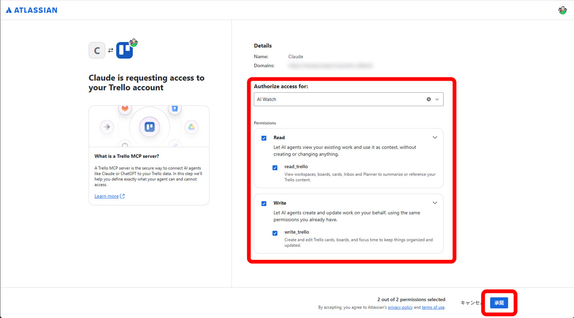Collapse the Read permission section
The width and height of the screenshot is (574, 318).
(x=435, y=138)
